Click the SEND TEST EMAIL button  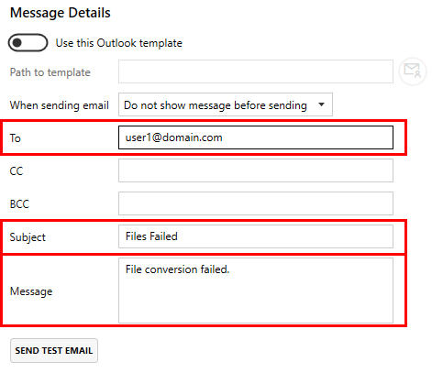54,351
